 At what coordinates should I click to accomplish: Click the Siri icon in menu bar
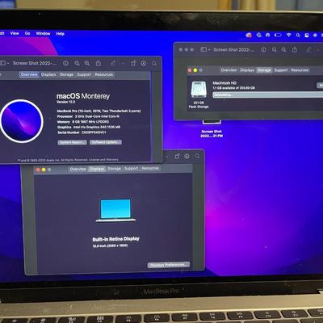click(315, 36)
